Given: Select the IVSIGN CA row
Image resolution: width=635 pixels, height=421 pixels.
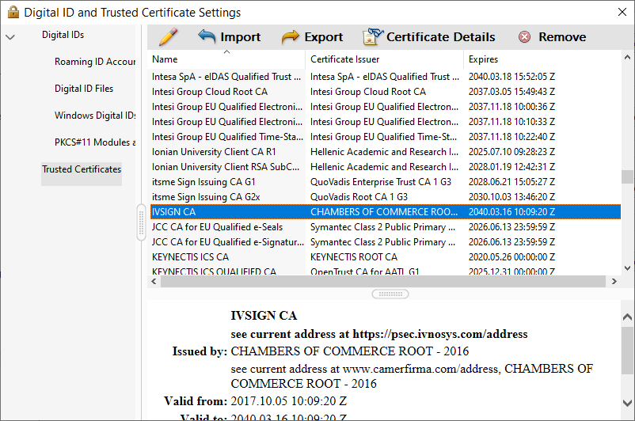Looking at the screenshot, I should pos(385,212).
